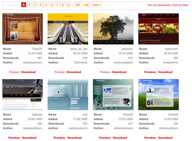Jump to page 102
The height and width of the screenshot is (141, 192).
(86, 5)
